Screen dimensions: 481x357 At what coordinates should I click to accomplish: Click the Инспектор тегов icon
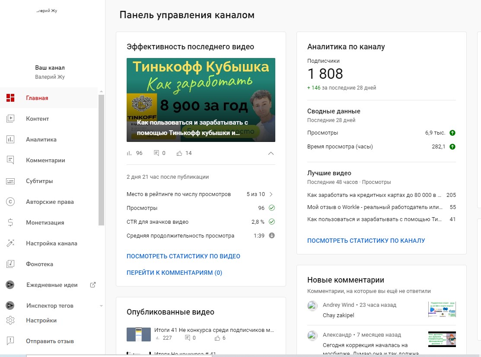10,306
